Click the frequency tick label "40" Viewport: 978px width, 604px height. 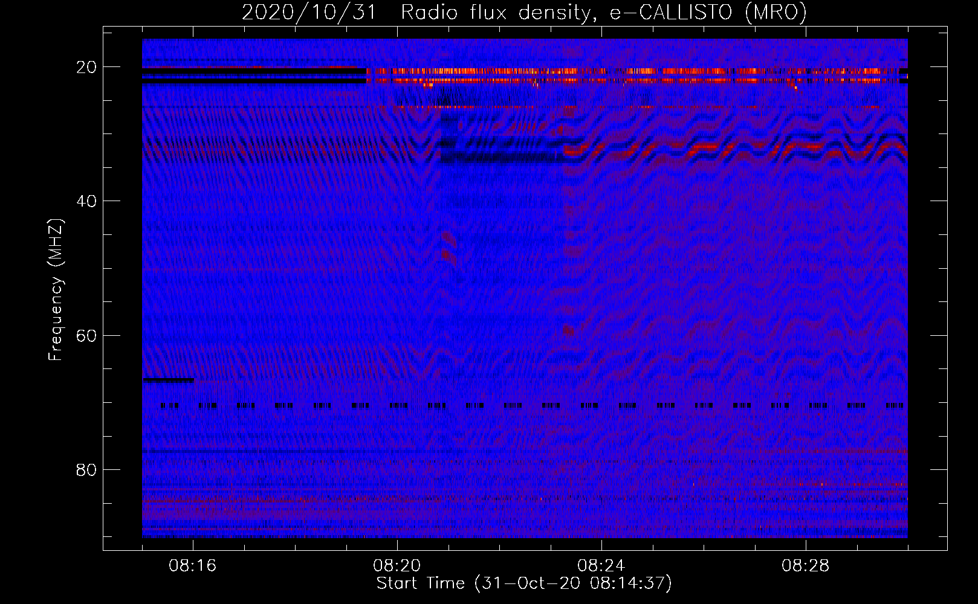click(x=86, y=201)
